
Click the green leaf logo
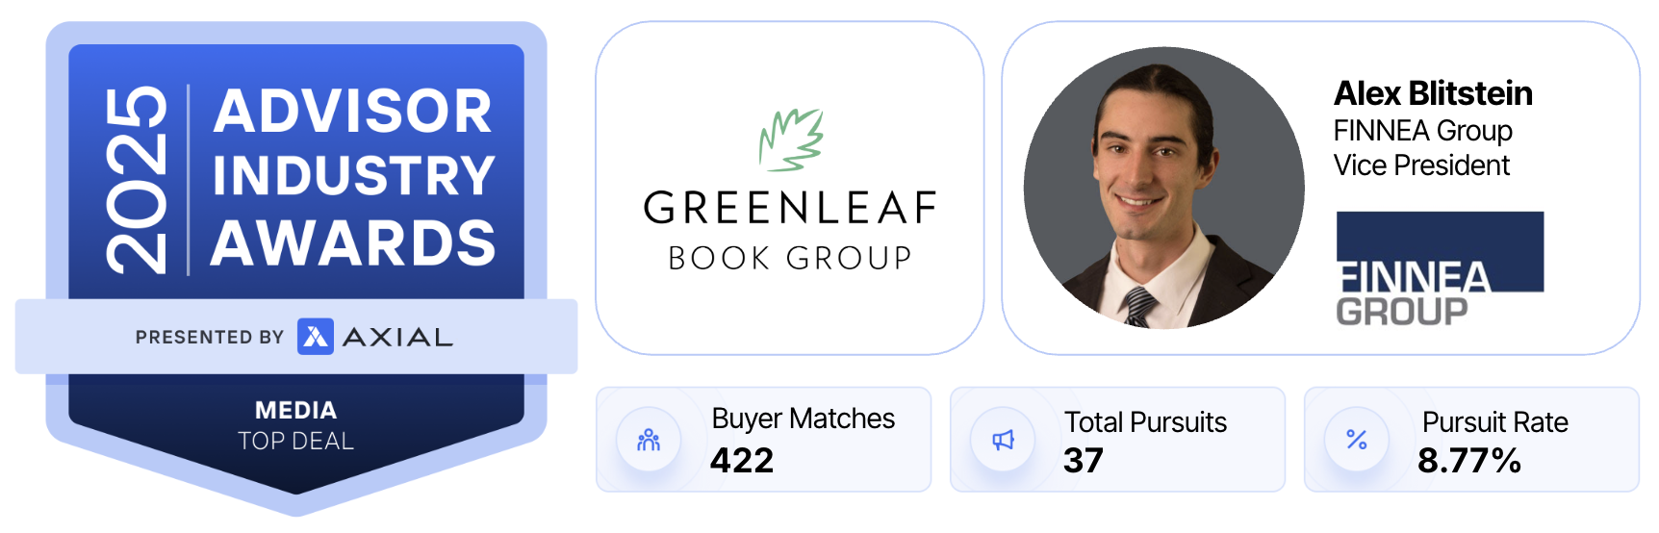pyautogui.click(x=791, y=140)
